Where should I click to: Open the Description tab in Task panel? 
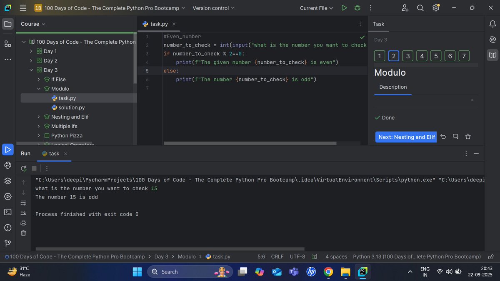tap(393, 87)
